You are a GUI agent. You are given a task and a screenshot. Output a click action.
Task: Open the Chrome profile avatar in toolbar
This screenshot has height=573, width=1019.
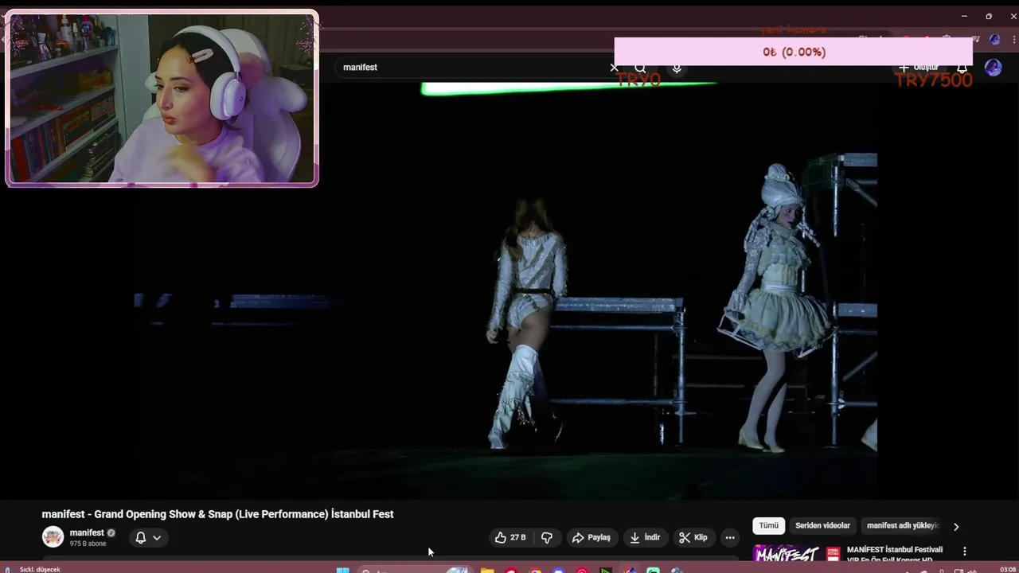coord(994,39)
